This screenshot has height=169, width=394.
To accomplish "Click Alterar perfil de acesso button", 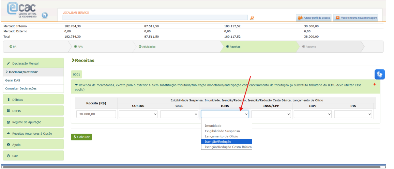I will pos(314,18).
